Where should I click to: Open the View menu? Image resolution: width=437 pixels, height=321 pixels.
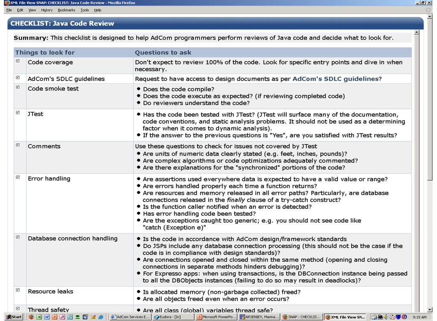click(x=32, y=10)
